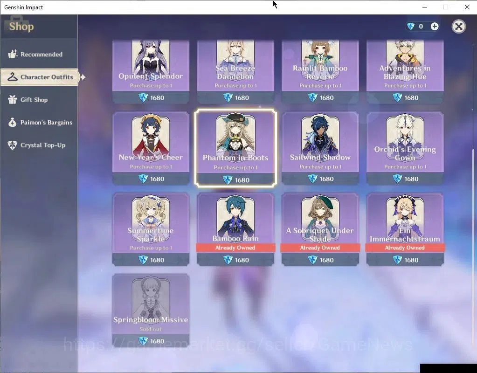Open the Recommended shop section
This screenshot has width=477, height=373.
[39, 54]
